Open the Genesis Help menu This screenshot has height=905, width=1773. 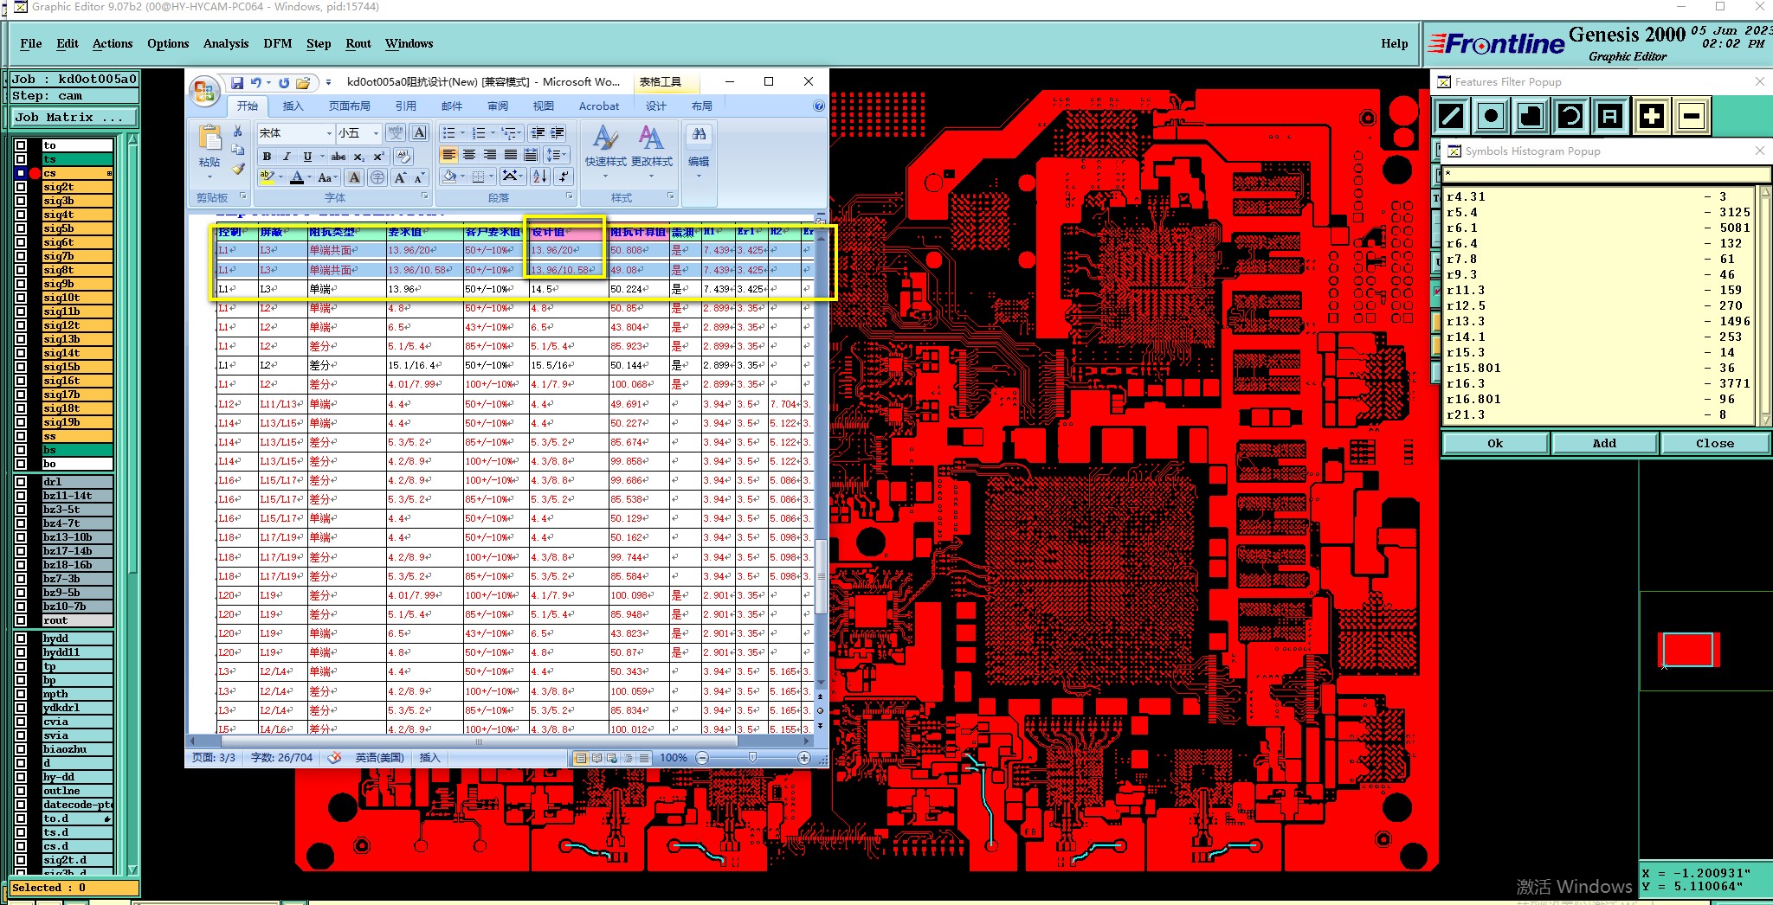coord(1394,43)
